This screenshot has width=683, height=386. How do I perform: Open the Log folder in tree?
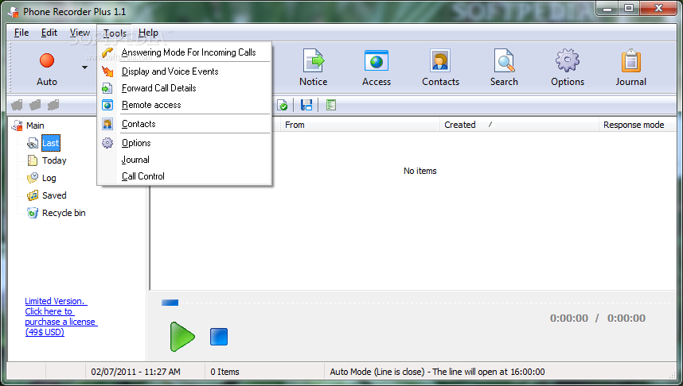[49, 178]
